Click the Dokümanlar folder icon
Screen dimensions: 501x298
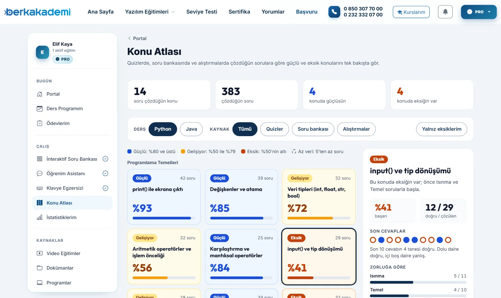click(40, 268)
